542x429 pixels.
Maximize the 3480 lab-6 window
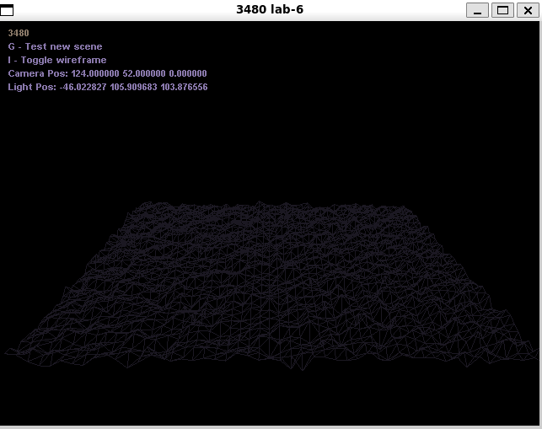pos(503,10)
